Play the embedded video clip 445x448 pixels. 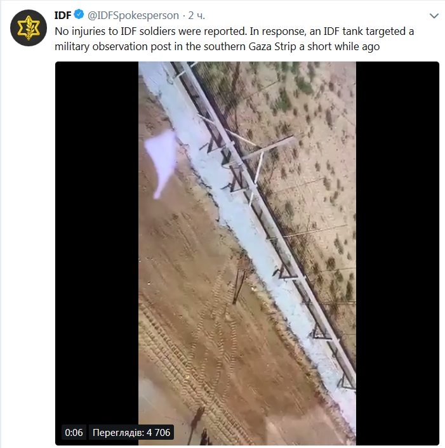point(247,253)
